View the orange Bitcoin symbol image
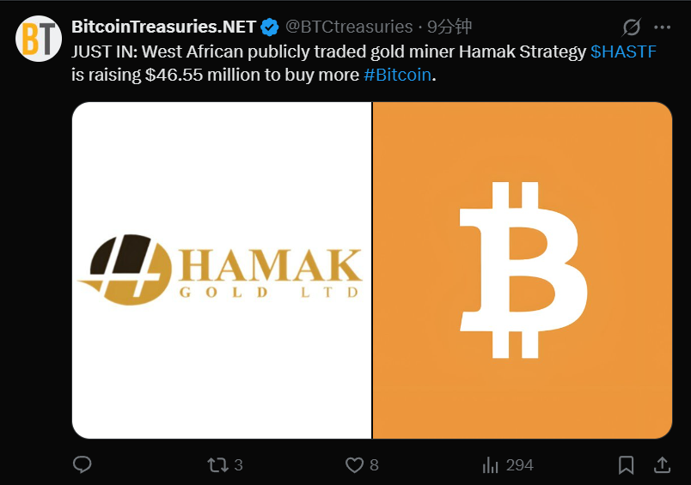Viewport: 691px width, 485px height. click(x=522, y=270)
